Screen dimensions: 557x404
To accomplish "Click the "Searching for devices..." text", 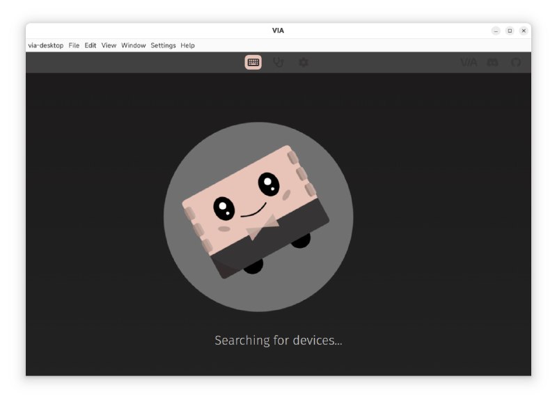I will coord(278,341).
